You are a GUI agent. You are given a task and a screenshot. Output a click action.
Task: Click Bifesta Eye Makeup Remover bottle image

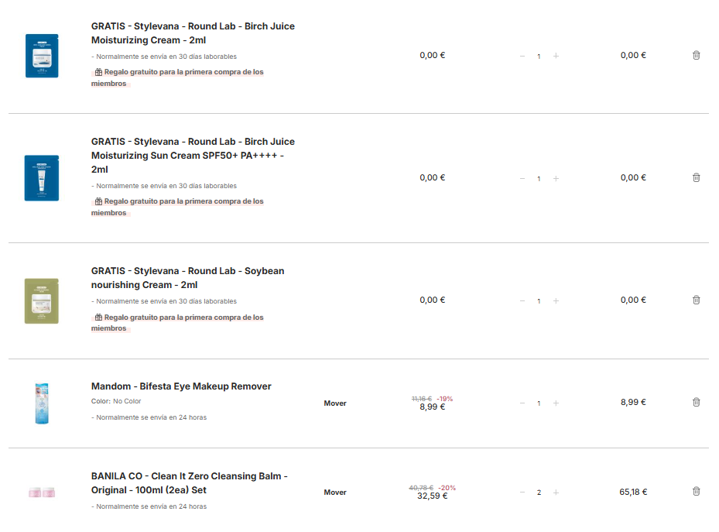42,403
